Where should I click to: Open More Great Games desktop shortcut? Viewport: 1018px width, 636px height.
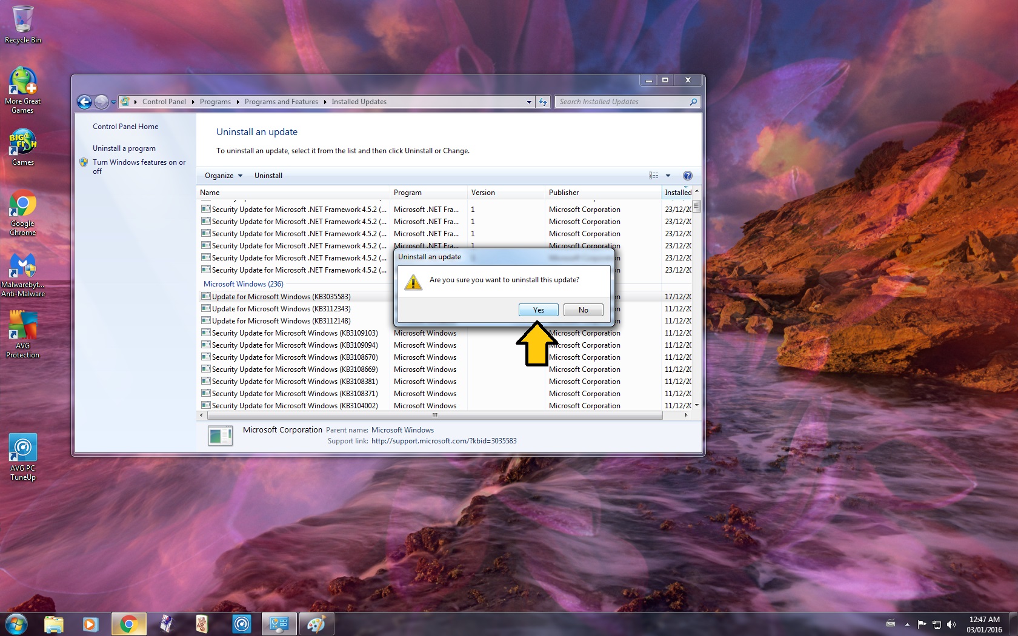tap(23, 90)
